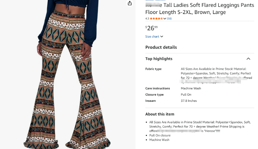Click the share icon above the product image
Viewport: 258px width, 149px height.
click(130, 3)
